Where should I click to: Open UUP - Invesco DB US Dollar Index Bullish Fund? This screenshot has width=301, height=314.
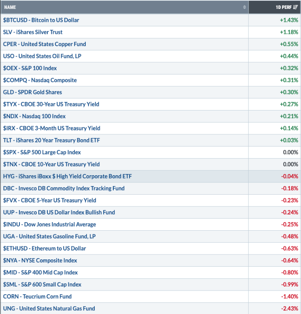click(x=59, y=212)
